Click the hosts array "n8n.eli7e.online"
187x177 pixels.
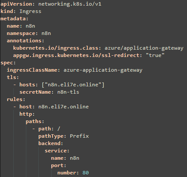coord(73,85)
